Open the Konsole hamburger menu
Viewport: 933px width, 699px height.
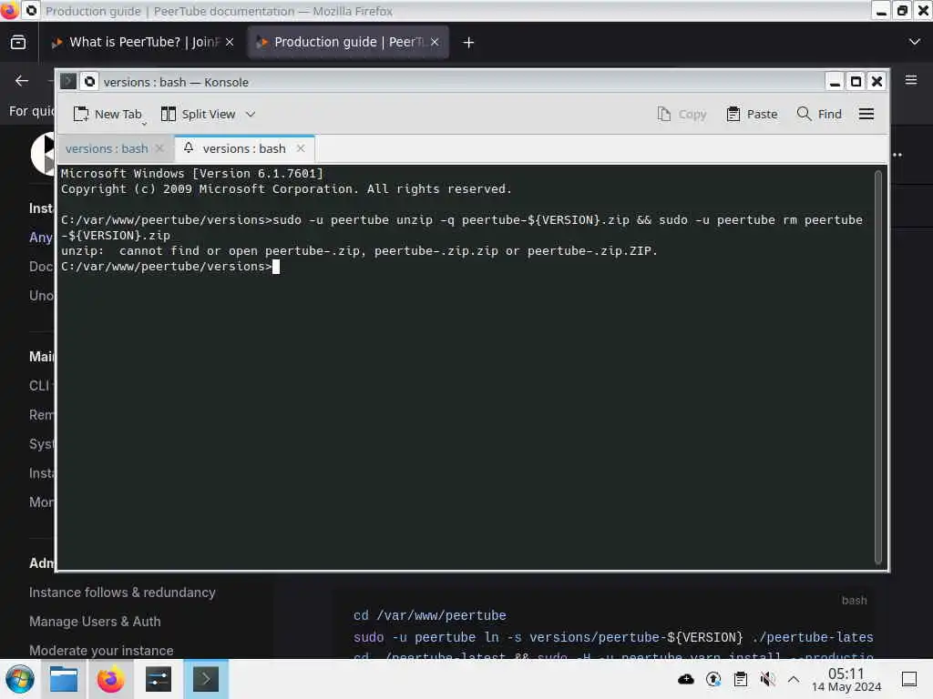[x=866, y=114]
